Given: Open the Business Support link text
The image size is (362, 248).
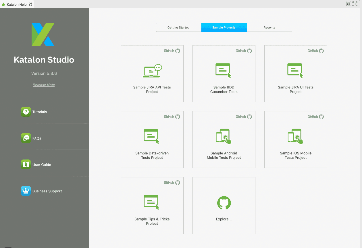Looking at the screenshot, I should 47,191.
